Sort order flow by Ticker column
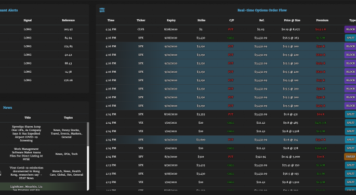The image size is (356, 195). 141,20
